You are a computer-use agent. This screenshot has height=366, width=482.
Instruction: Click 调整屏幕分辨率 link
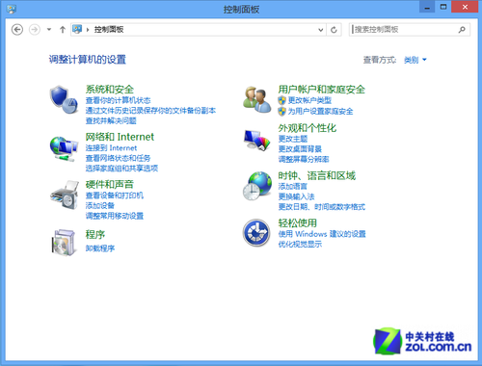pyautogui.click(x=304, y=159)
